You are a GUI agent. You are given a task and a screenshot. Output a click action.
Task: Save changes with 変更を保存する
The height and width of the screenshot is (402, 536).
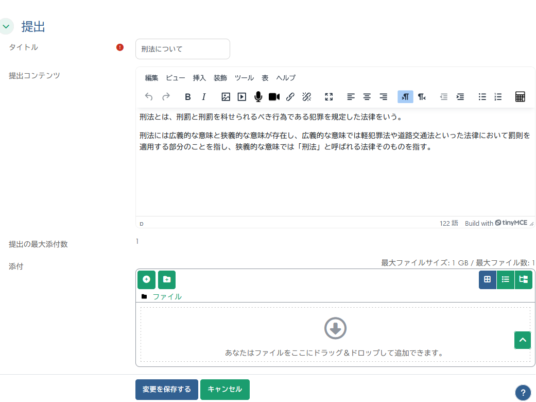[166, 390]
